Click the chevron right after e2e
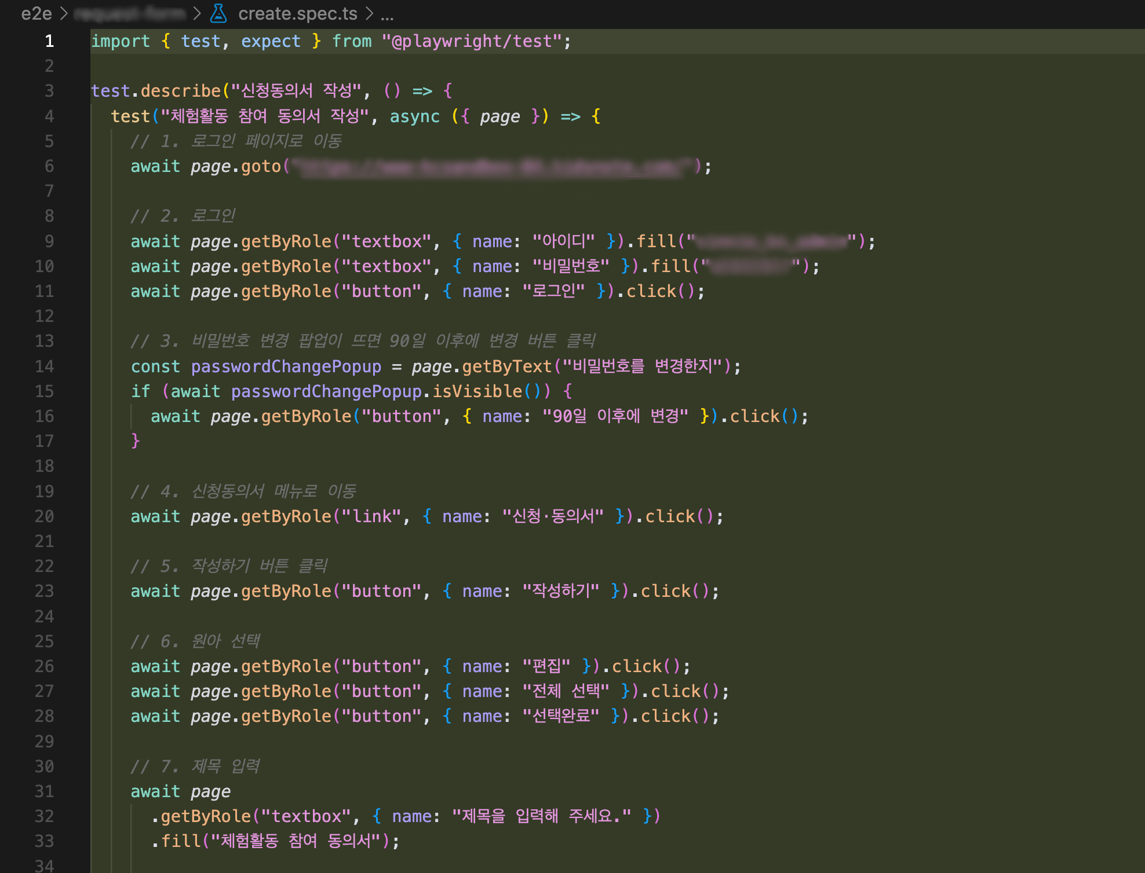The width and height of the screenshot is (1145, 873). 64,13
